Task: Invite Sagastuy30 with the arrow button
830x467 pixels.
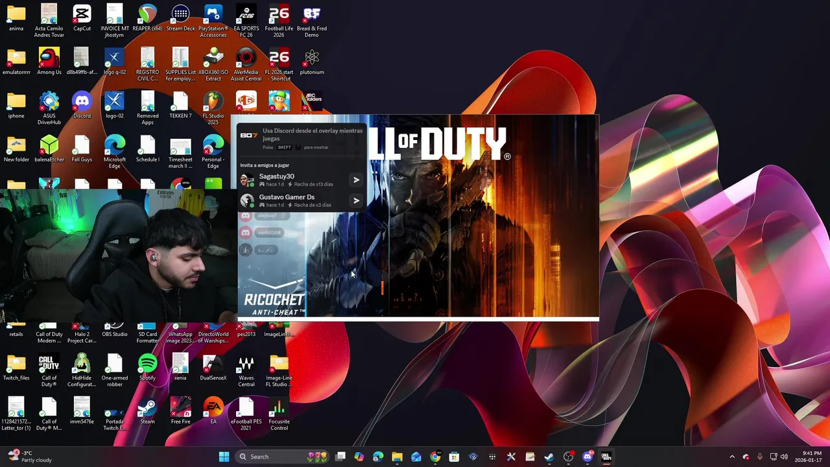Action: (356, 180)
